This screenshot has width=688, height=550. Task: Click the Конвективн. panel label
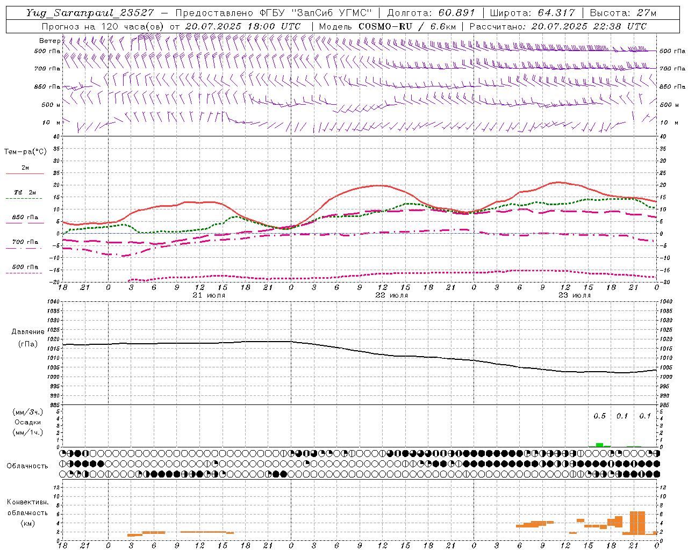[x=27, y=502]
